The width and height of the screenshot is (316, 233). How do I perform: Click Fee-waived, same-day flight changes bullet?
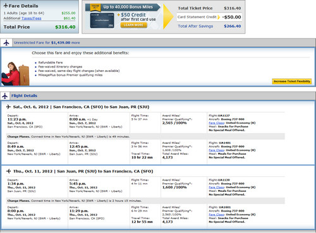[x=79, y=71]
